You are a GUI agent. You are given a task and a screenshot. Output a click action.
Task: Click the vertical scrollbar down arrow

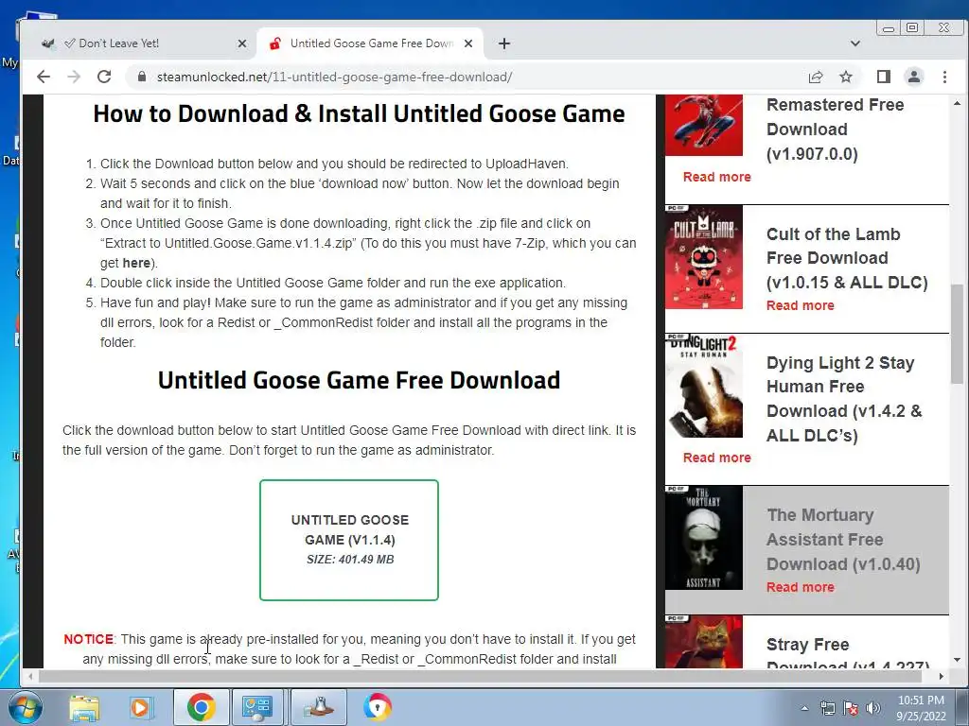(958, 660)
